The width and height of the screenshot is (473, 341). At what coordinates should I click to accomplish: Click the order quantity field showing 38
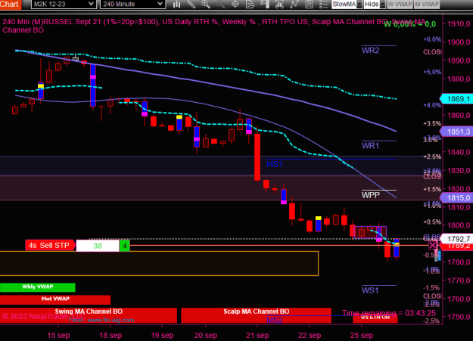[98, 246]
